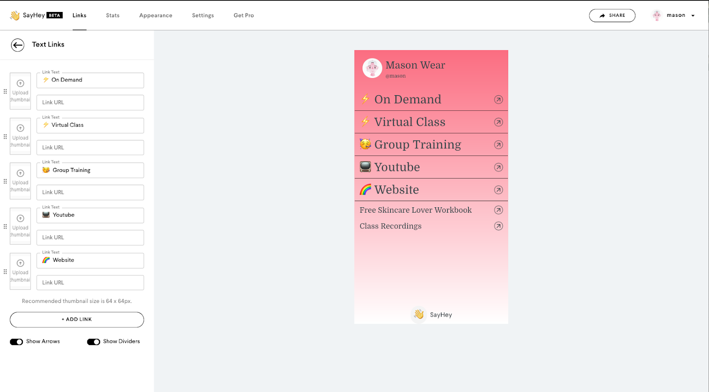Click rainbow emoji on Website preview
Screen dimensions: 709x392
pos(366,190)
